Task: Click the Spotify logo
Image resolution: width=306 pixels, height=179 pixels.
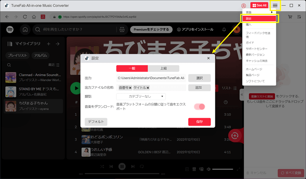Action: (x=10, y=29)
